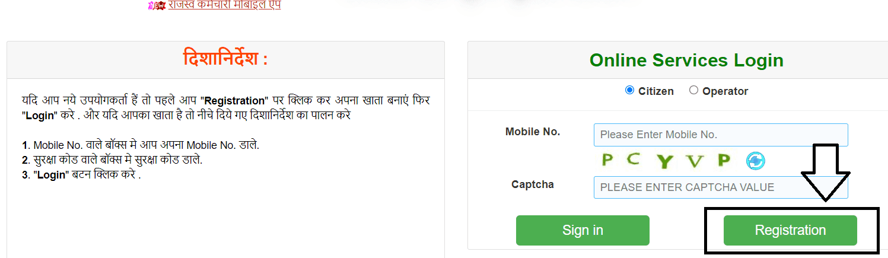Click the letter V in the captcha
Image resolution: width=888 pixels, height=258 pixels.
point(693,161)
